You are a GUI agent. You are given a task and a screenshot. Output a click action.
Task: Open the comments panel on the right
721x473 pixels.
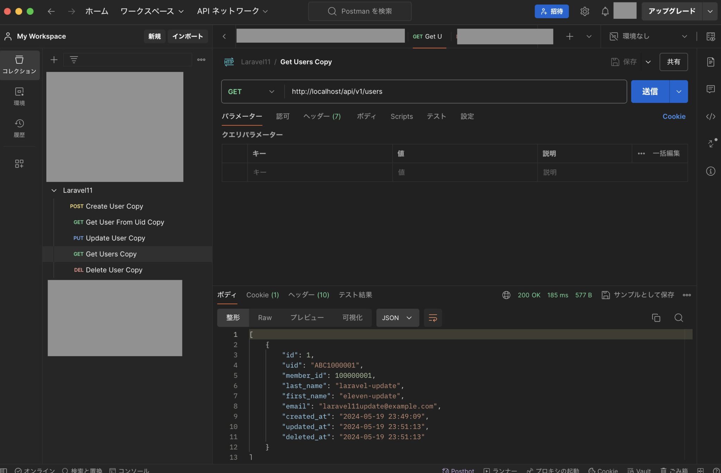click(711, 89)
